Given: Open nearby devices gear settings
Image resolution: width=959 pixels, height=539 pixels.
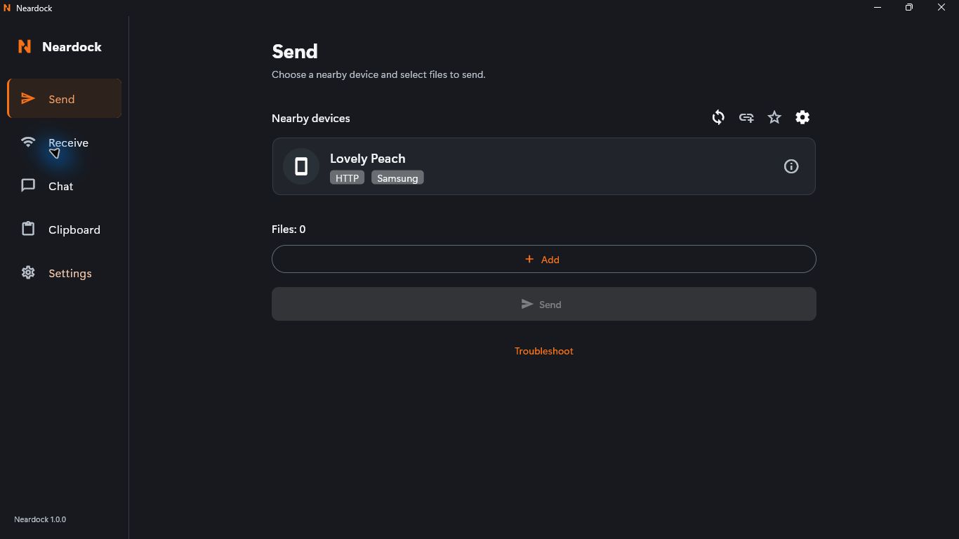Looking at the screenshot, I should coord(802,117).
